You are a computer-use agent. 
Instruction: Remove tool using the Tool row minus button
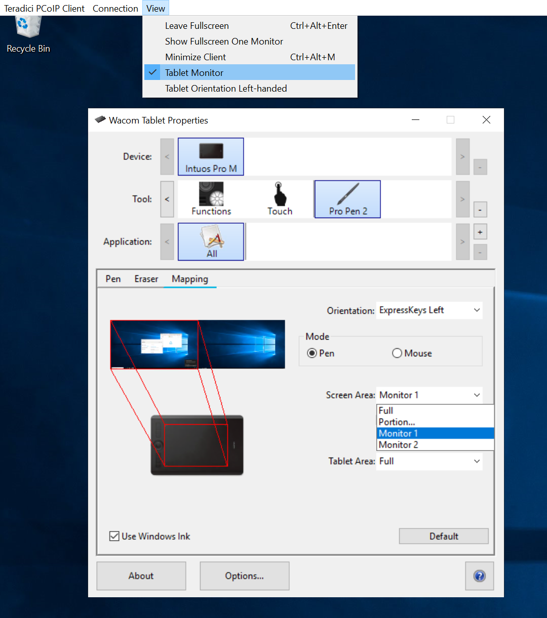(x=480, y=209)
